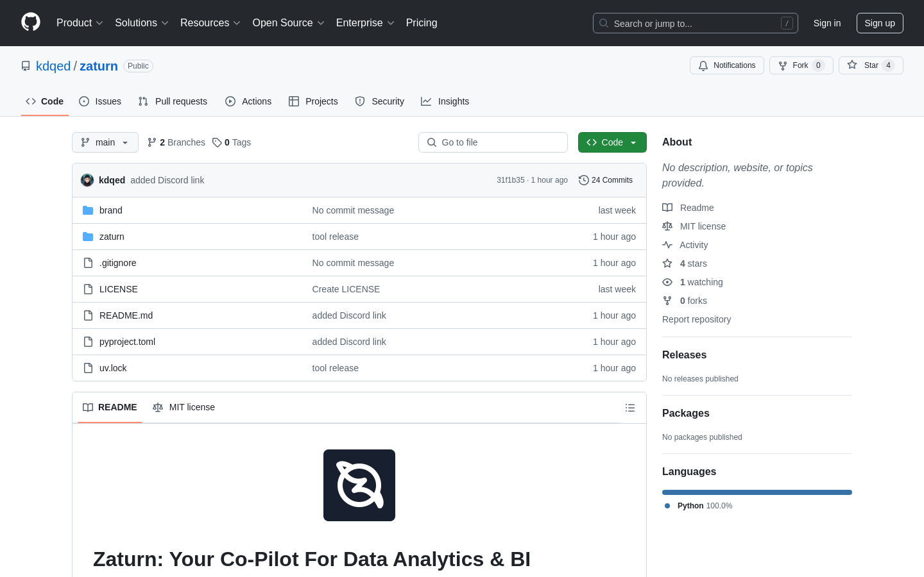Open the Releases heading link
This screenshot has width=924, height=577.
click(x=684, y=355)
